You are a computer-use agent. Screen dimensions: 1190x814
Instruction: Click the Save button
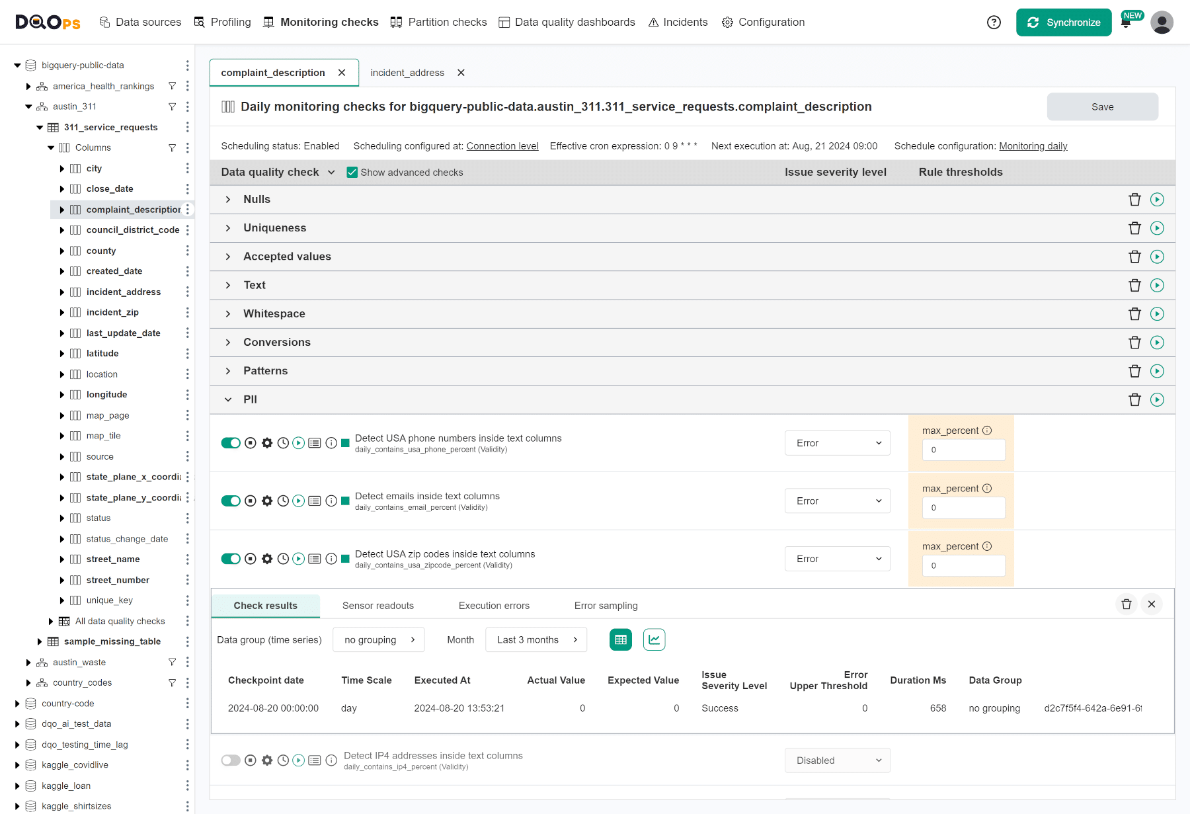(1102, 106)
